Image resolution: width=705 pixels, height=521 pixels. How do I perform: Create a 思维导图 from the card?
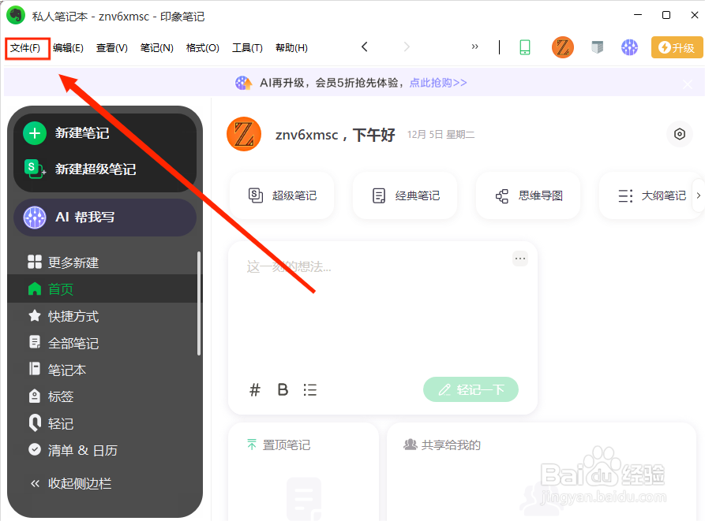point(528,195)
